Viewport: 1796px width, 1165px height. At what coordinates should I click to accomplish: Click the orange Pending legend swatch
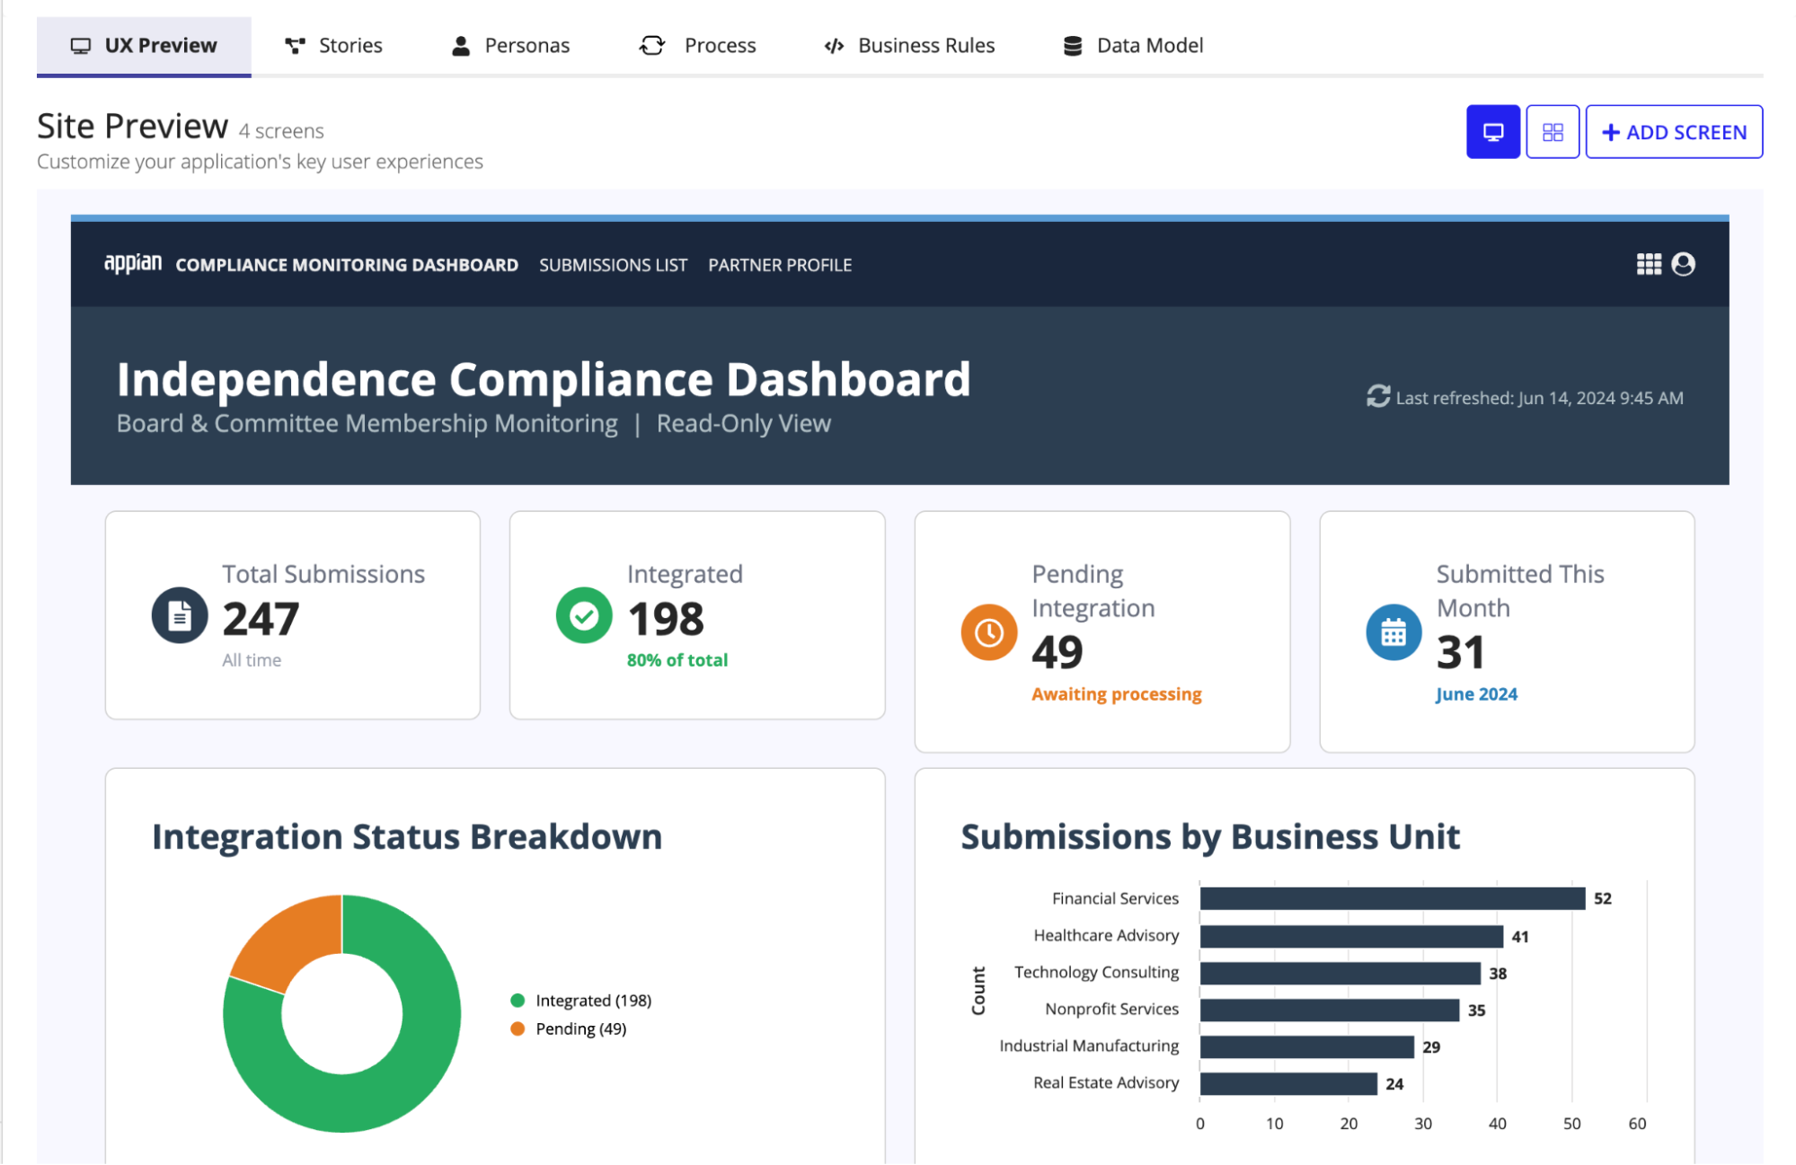coord(518,1028)
